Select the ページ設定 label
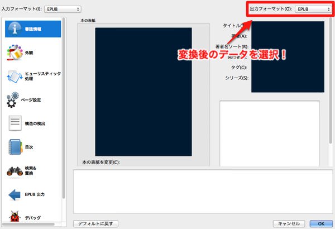The width and height of the screenshot is (335, 229). click(x=31, y=100)
